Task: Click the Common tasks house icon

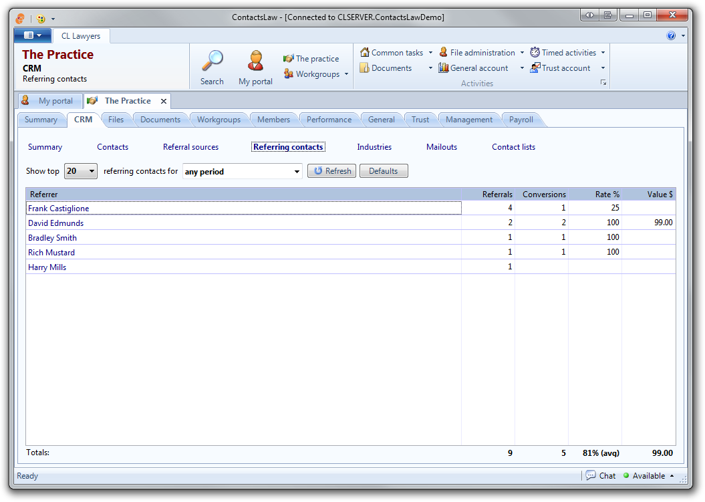Action: 365,53
